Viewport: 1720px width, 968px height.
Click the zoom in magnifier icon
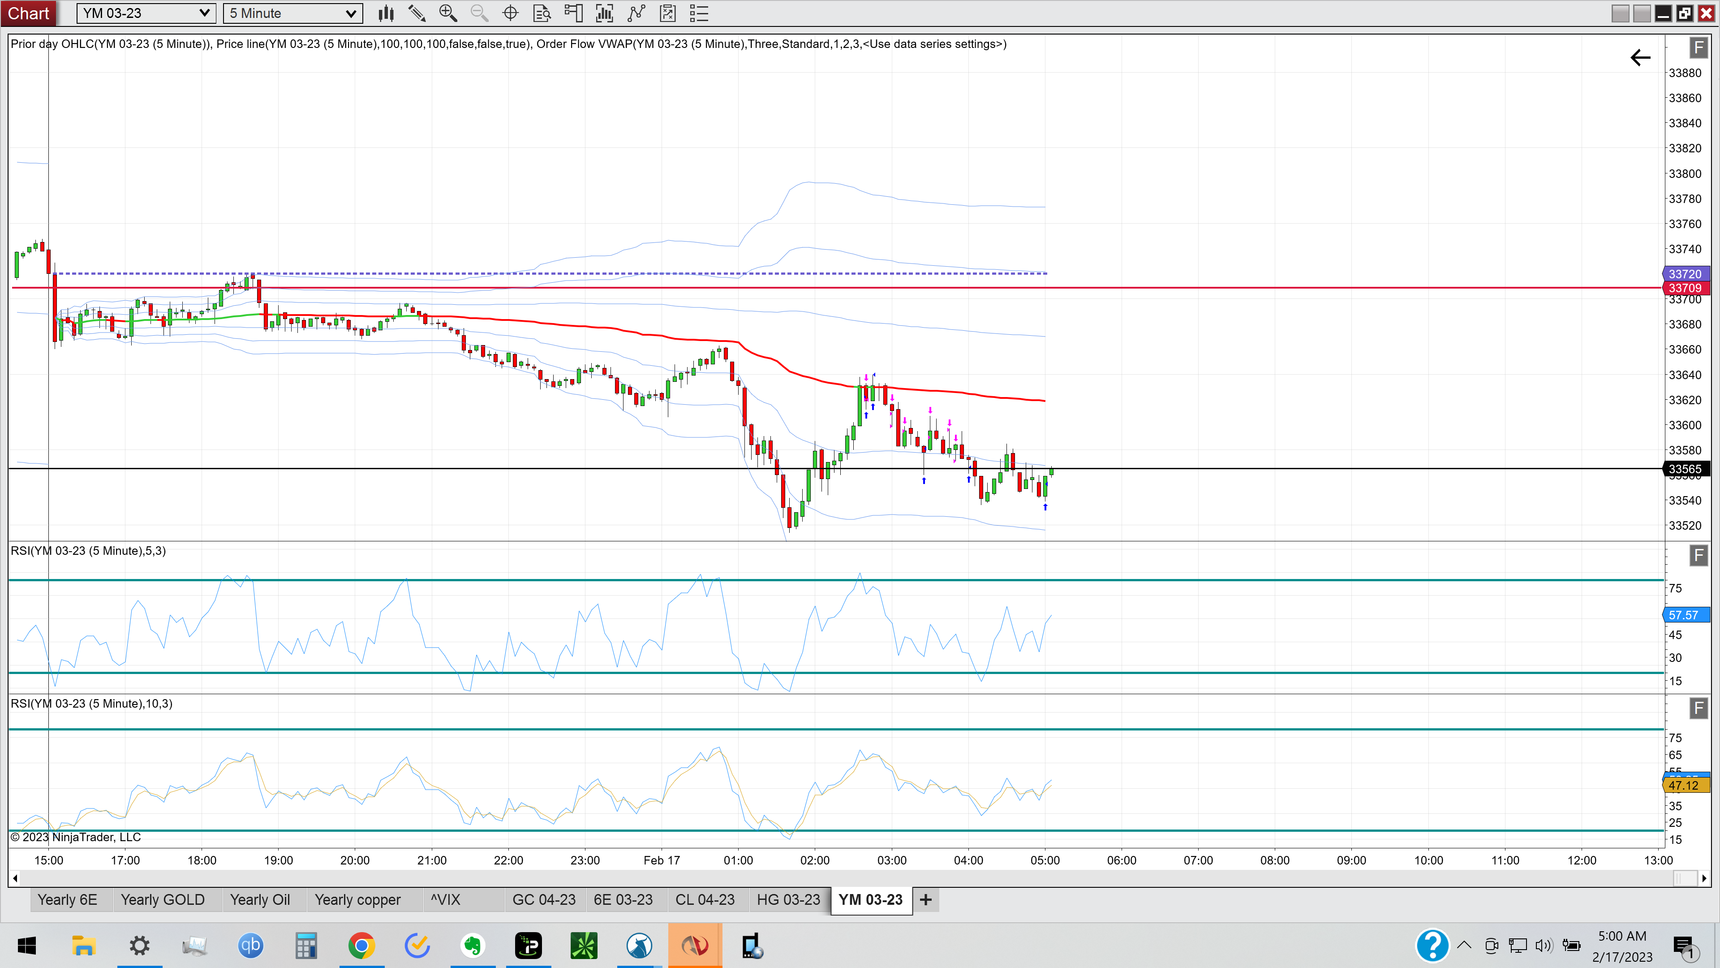pos(448,13)
